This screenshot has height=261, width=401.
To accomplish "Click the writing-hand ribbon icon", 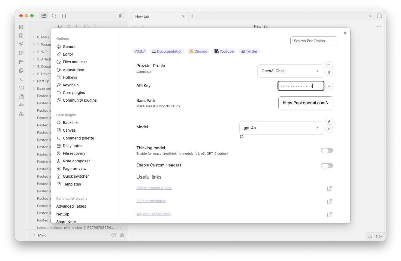I will click(x=21, y=105).
